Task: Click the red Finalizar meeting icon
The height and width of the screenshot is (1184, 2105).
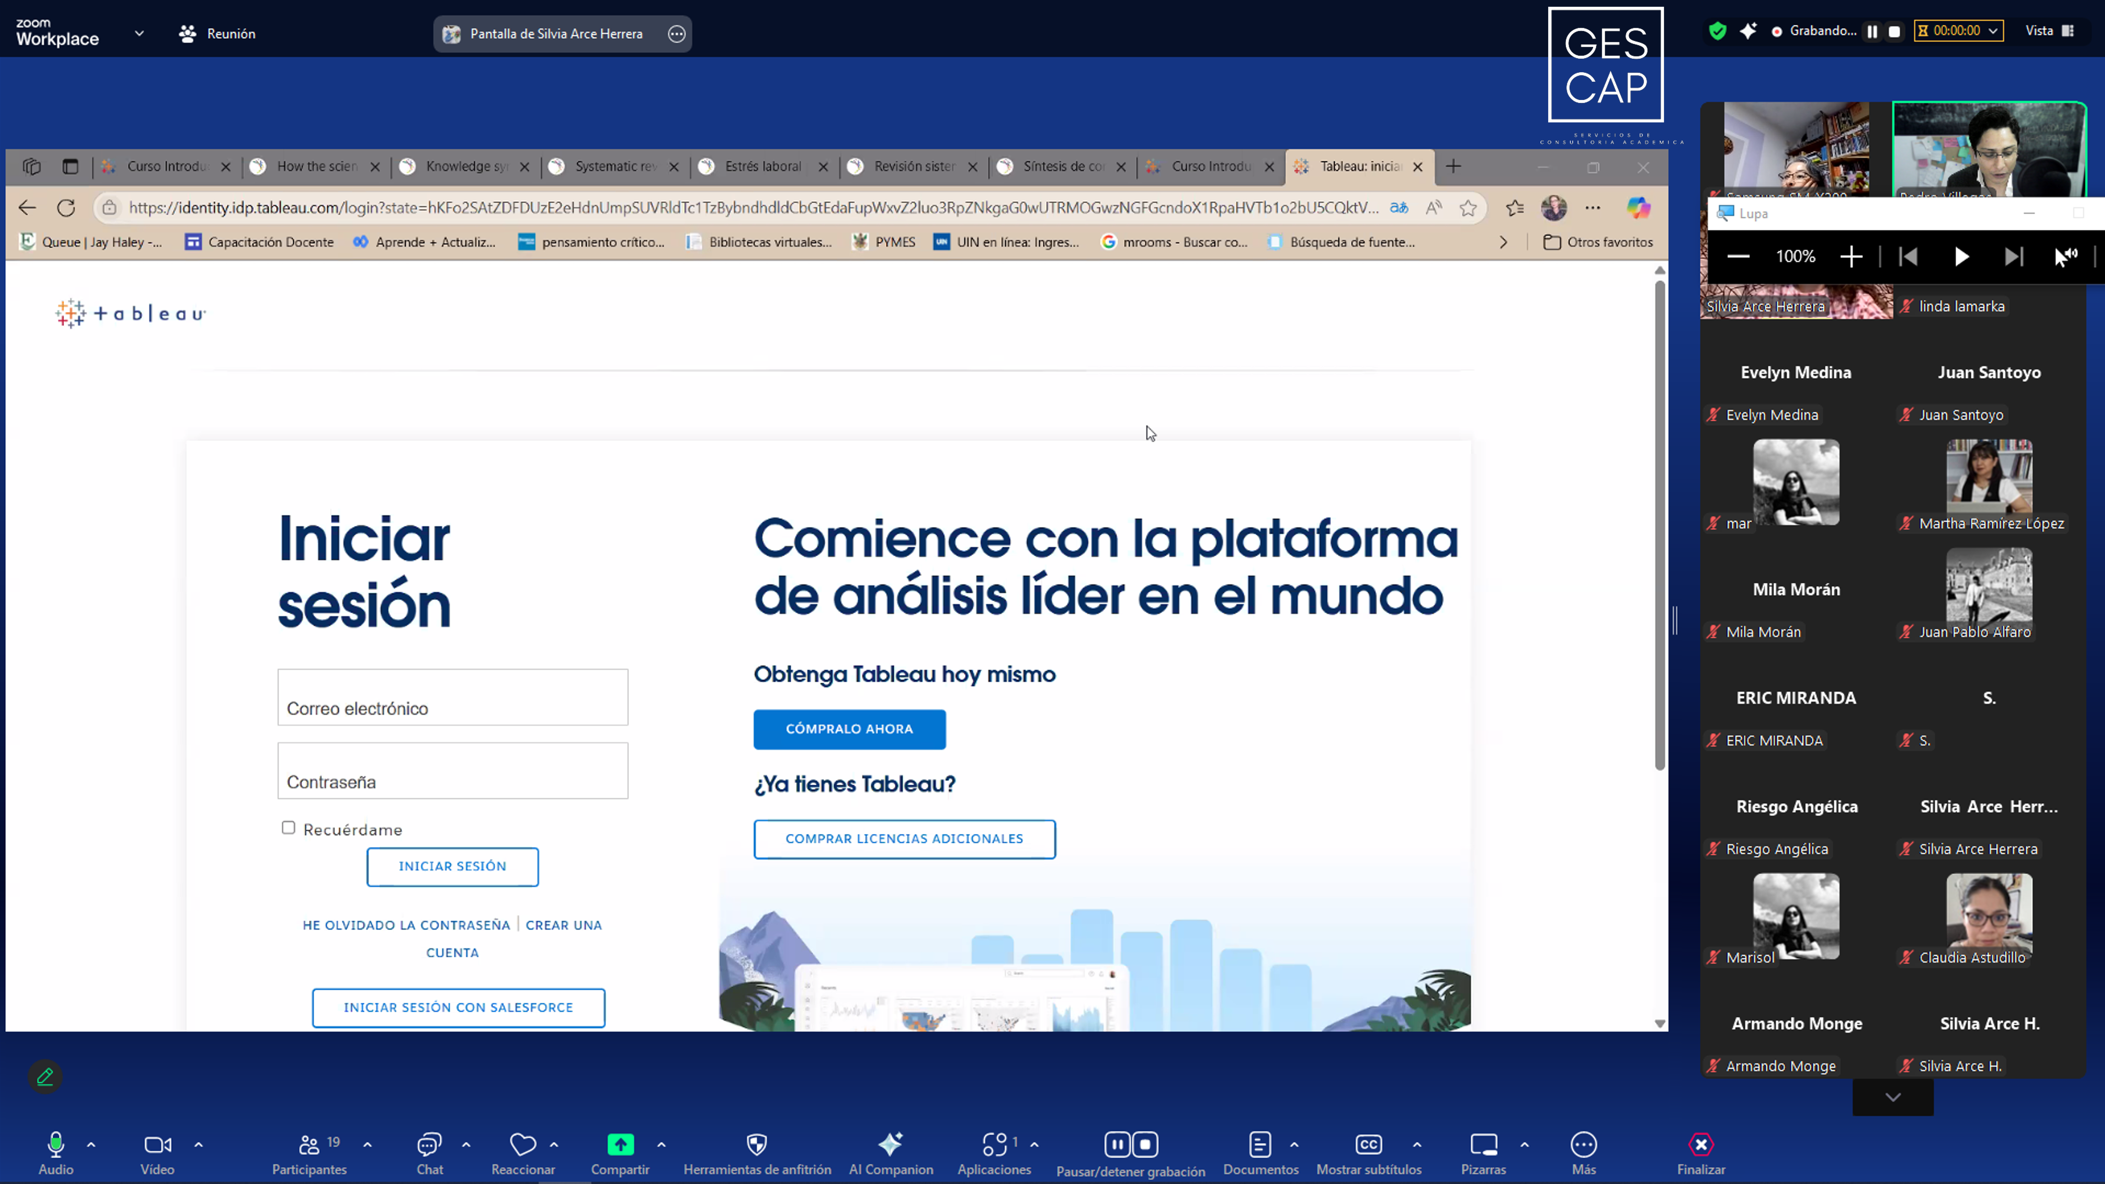Action: point(1701,1145)
